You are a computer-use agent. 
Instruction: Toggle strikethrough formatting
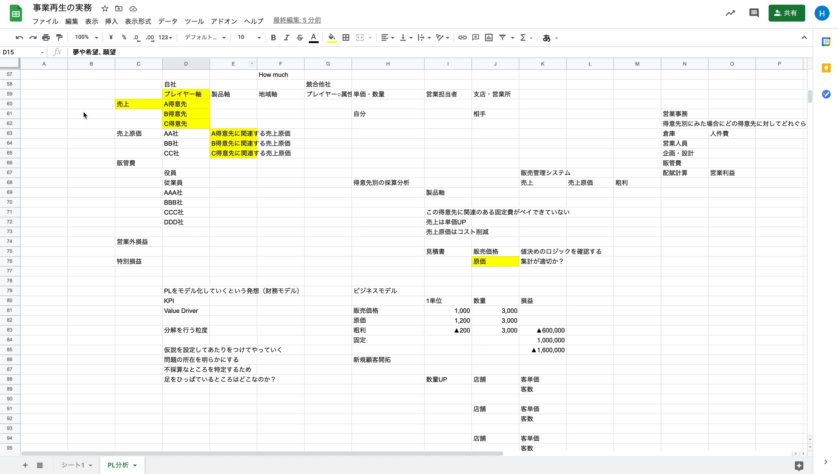299,38
